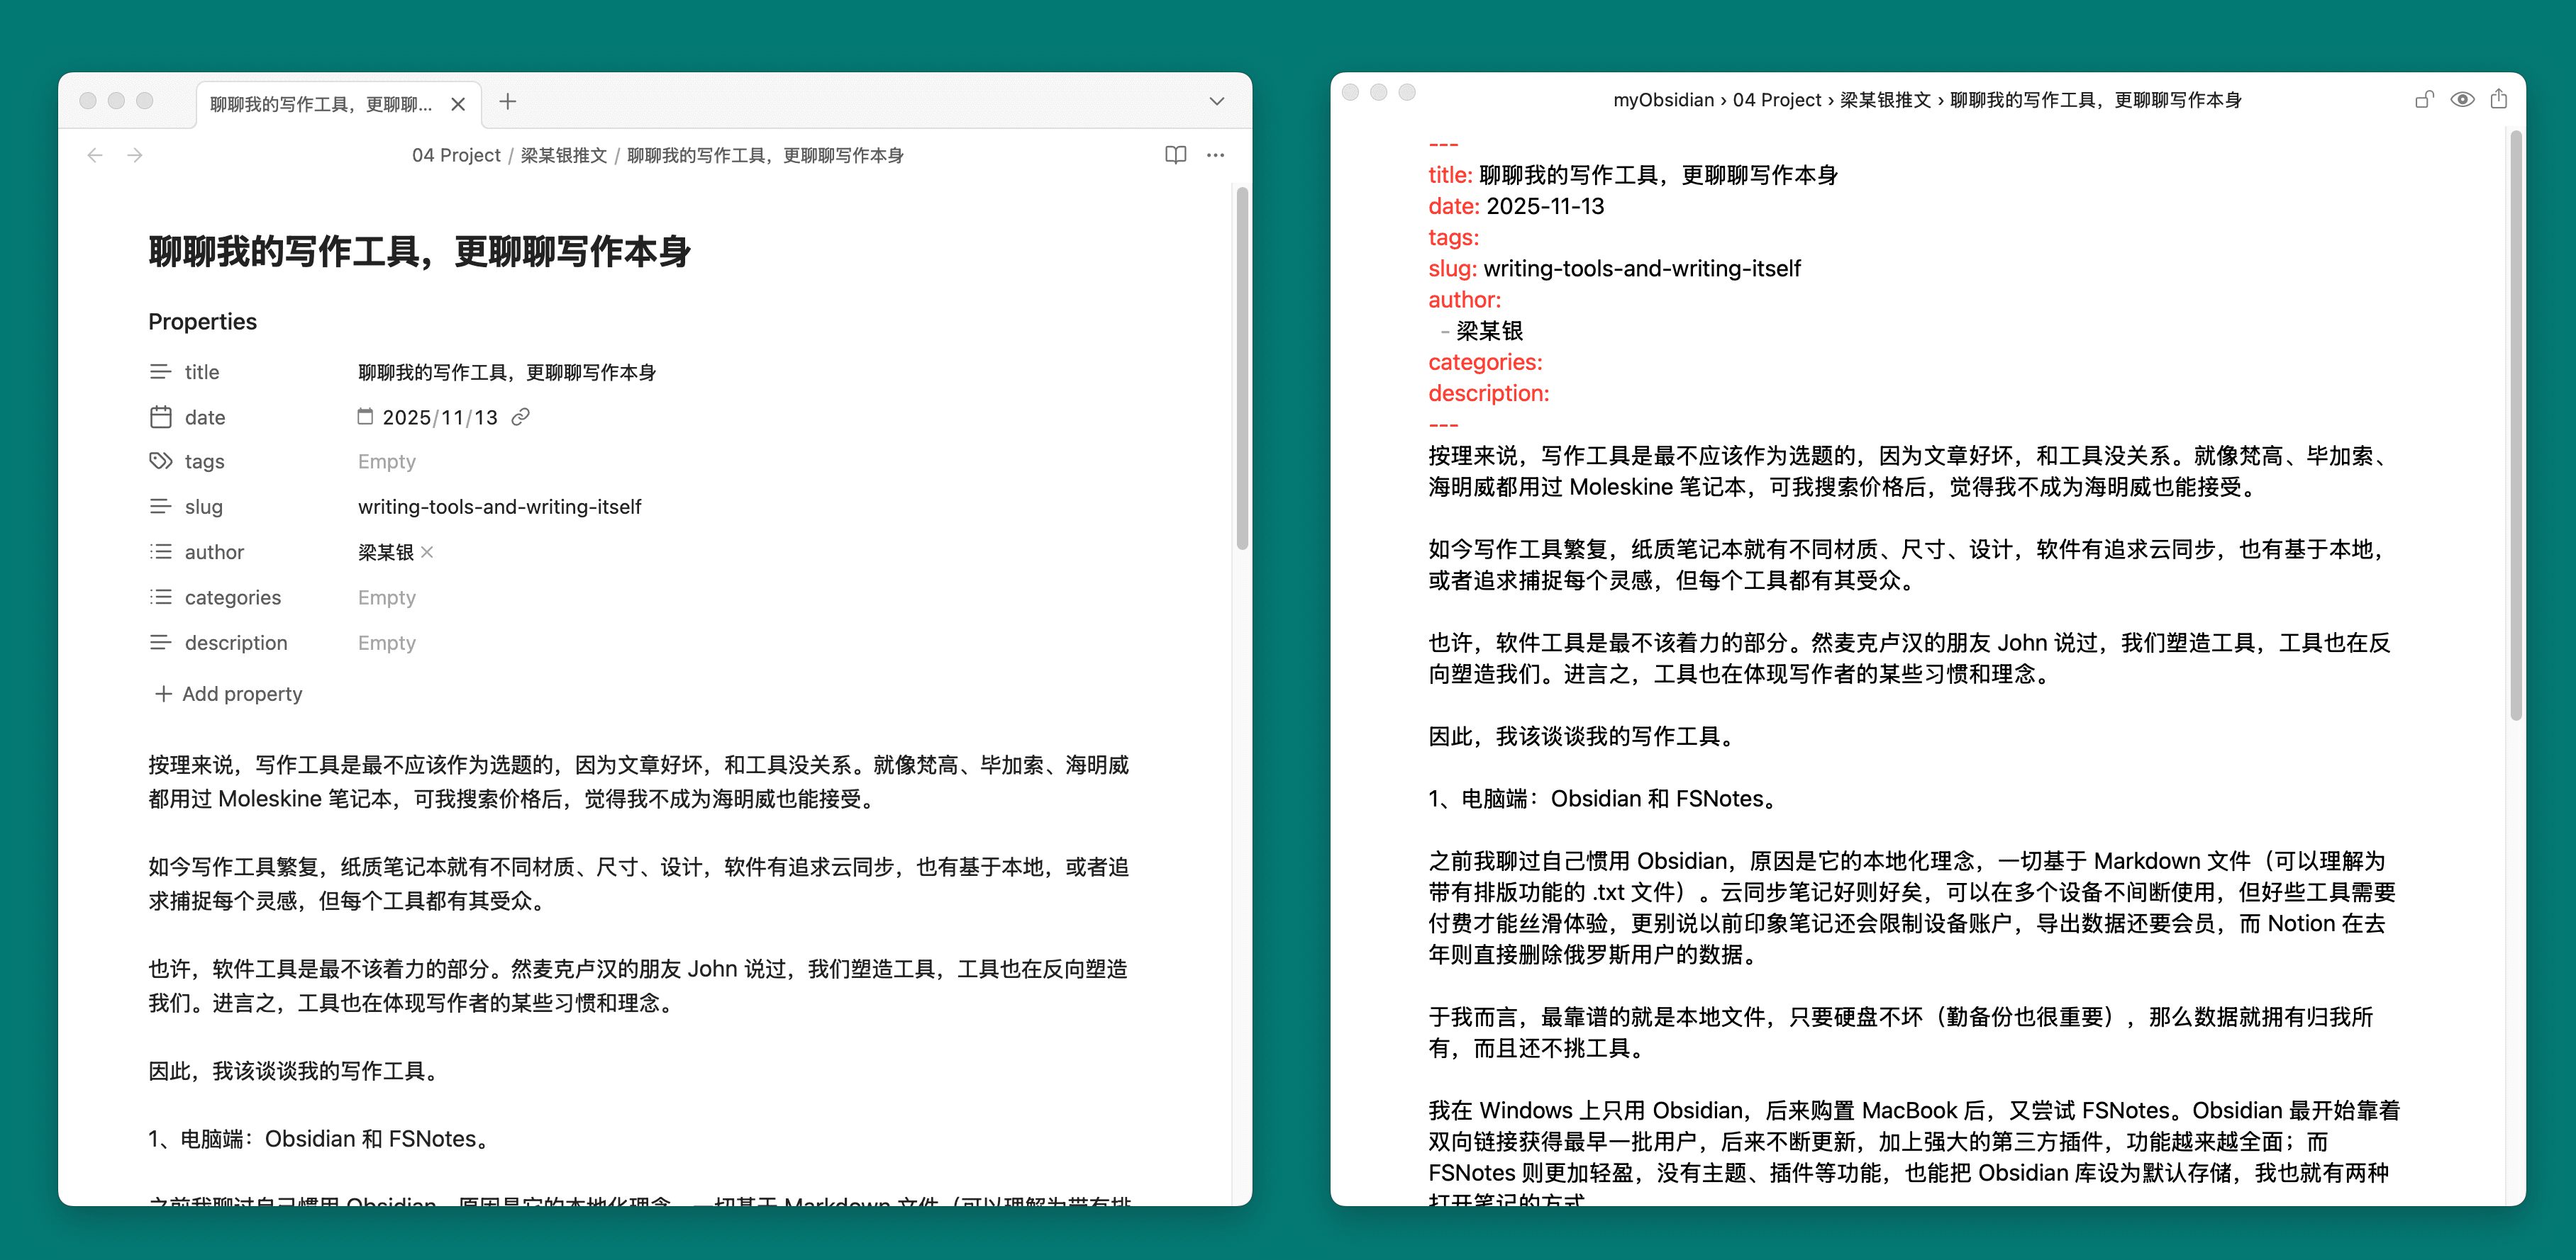Image resolution: width=2576 pixels, height=1260 pixels.
Task: Click 'description:' line in FSNotes editor
Action: [x=1488, y=393]
